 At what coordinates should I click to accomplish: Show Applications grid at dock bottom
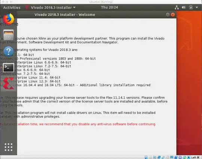tap(9, 147)
